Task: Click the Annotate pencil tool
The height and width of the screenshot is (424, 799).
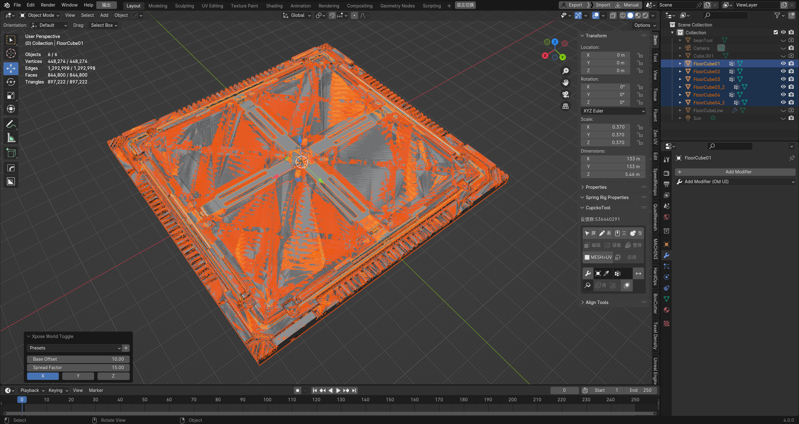Action: 11,124
